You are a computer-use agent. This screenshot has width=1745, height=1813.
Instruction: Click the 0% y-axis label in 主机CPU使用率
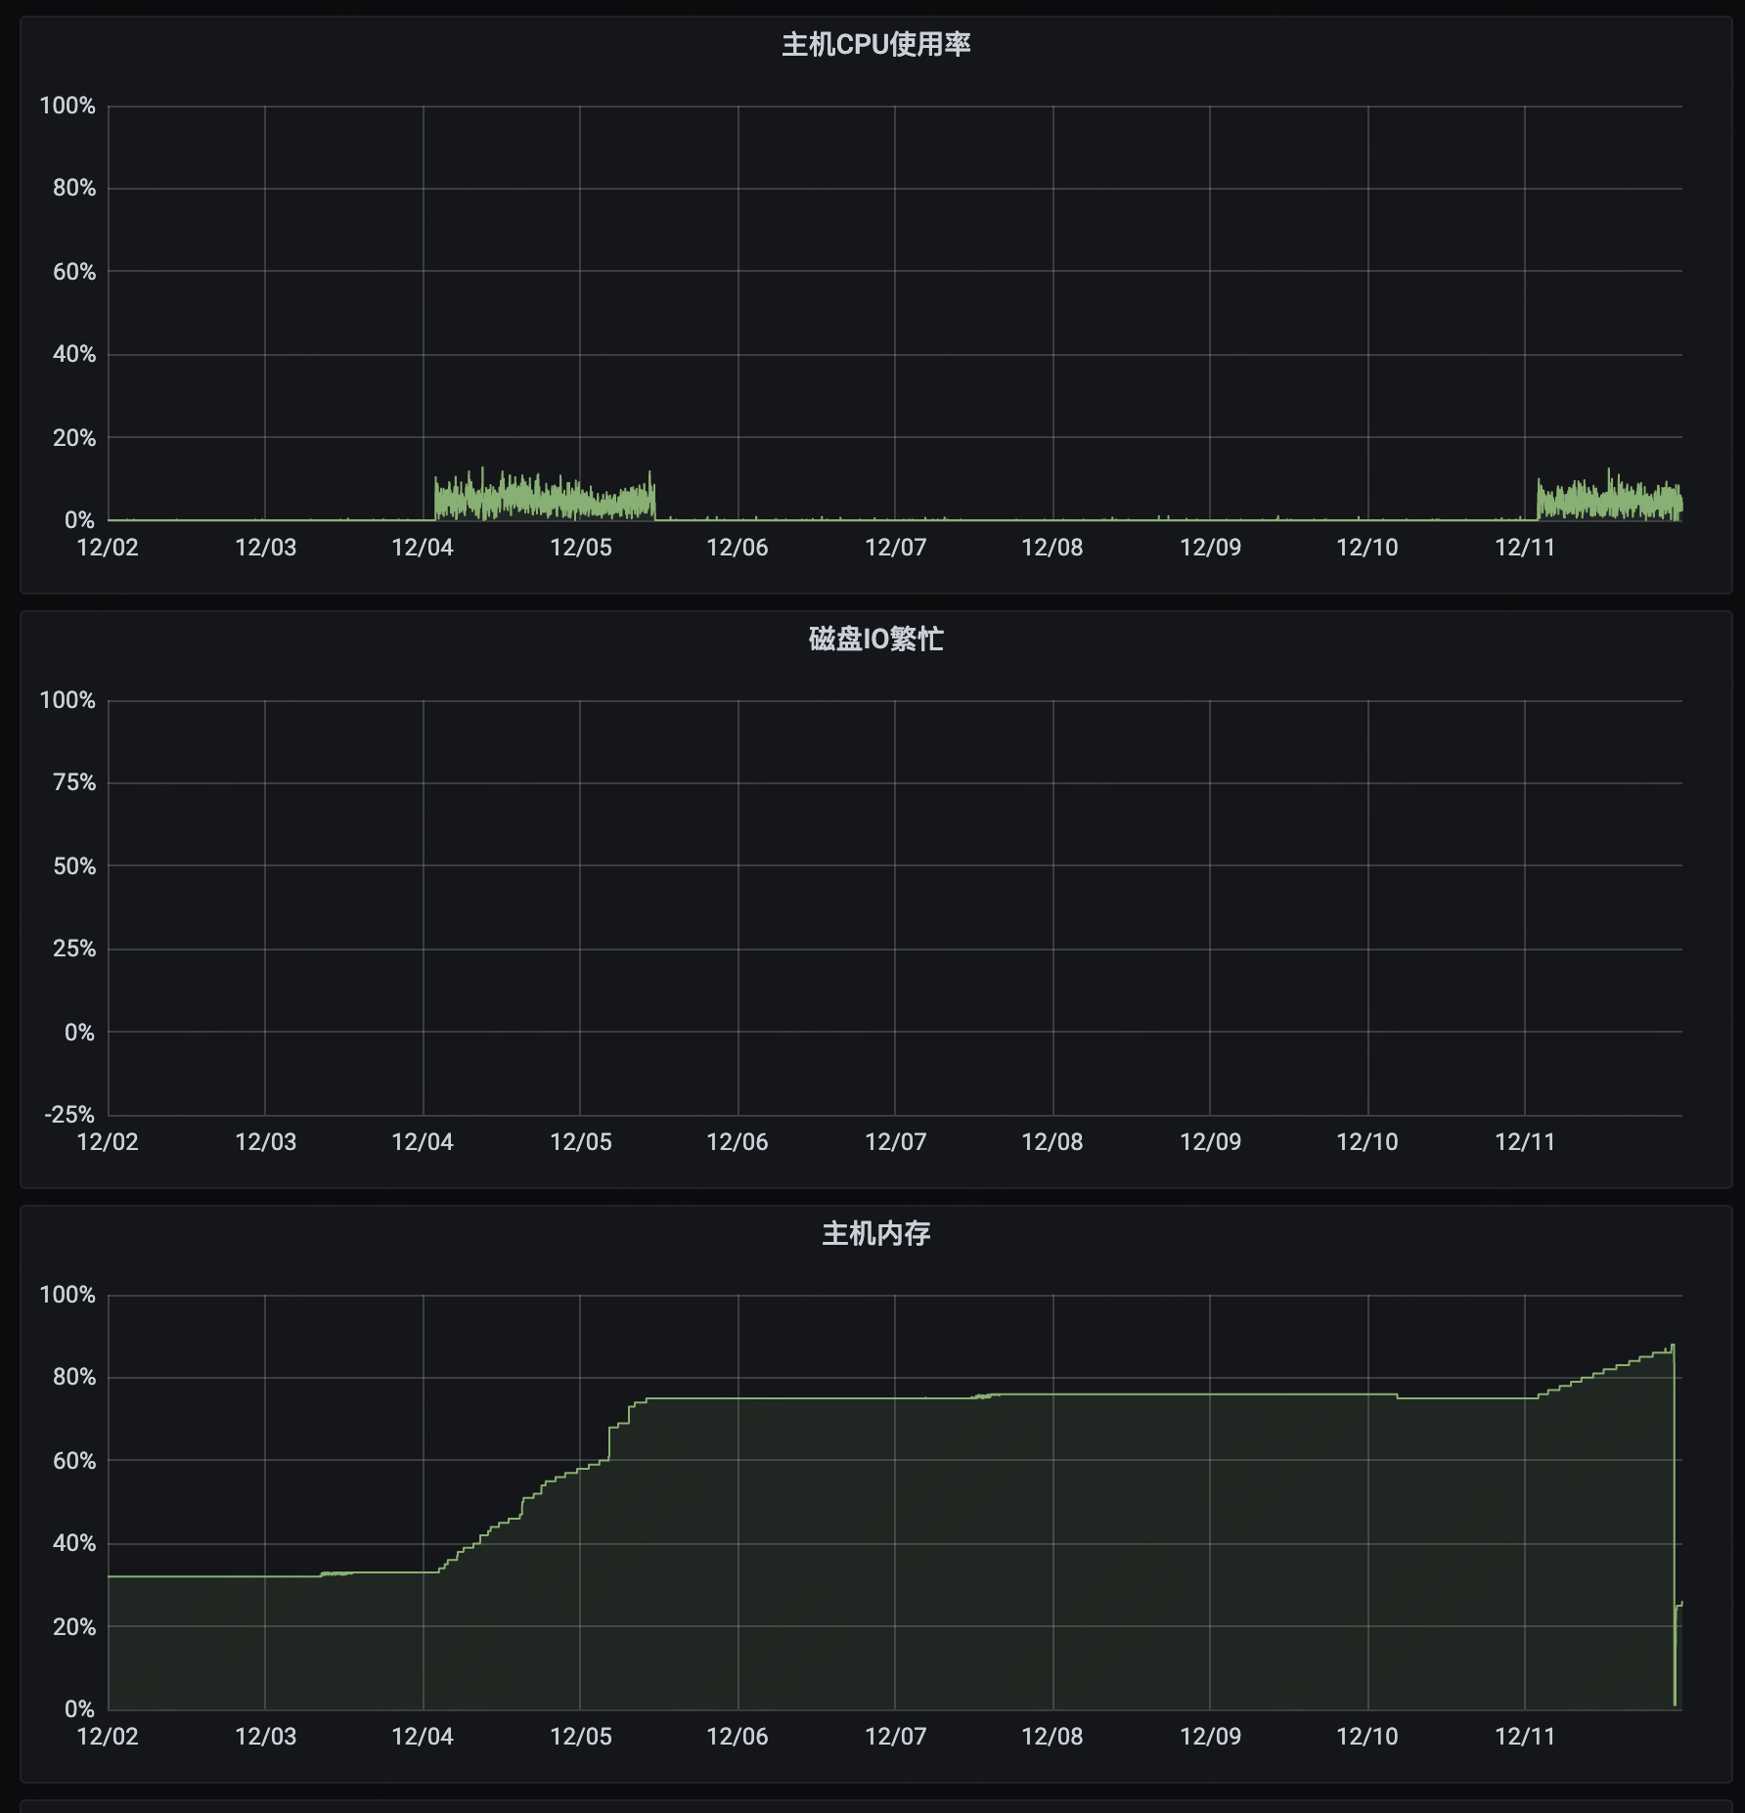(80, 520)
